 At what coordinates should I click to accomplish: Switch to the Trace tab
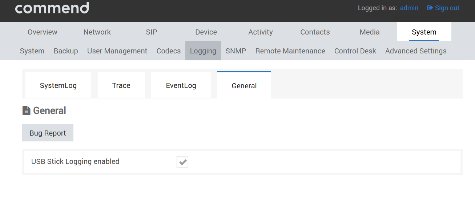[121, 85]
